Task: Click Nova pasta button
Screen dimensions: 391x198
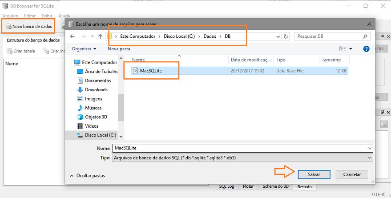Action: pos(119,48)
